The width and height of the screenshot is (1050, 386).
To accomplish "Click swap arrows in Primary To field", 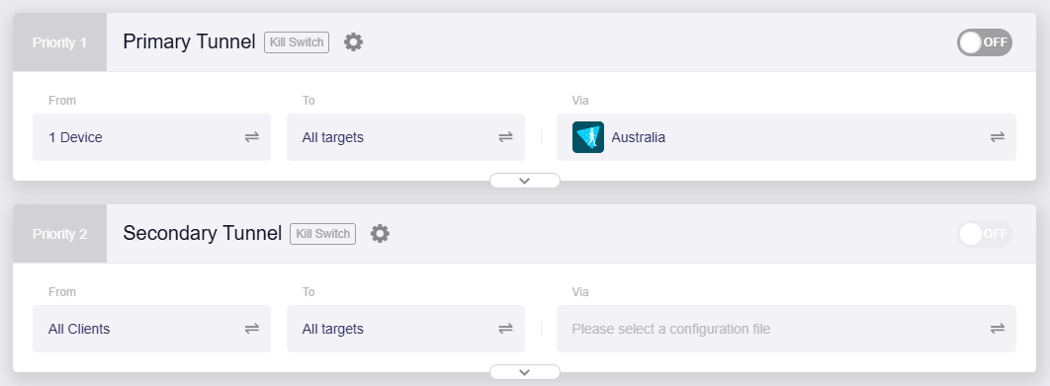I will (x=505, y=137).
